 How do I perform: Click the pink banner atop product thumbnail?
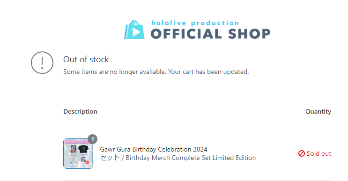[78, 142]
